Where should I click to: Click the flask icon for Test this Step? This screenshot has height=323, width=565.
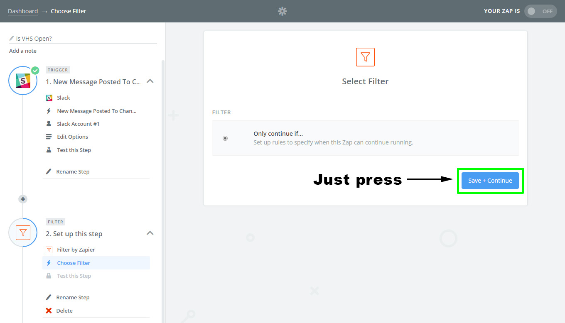coord(49,150)
